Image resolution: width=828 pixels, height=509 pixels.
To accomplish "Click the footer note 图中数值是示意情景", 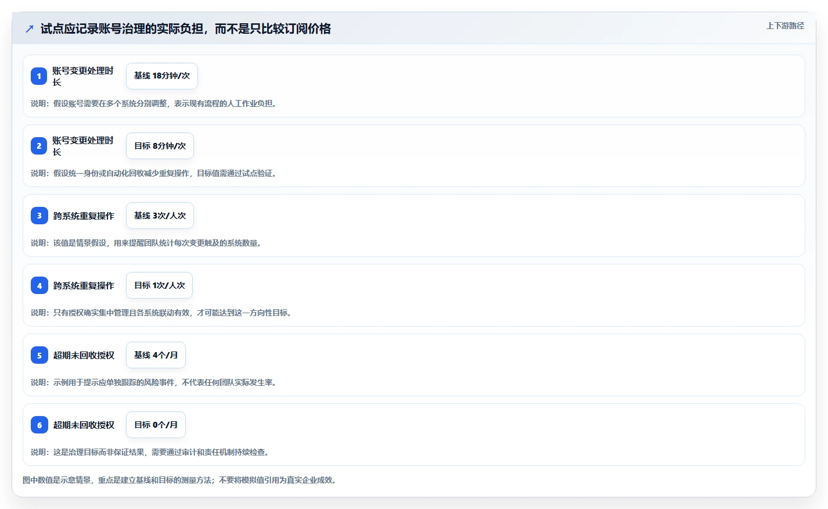I will (x=181, y=480).
